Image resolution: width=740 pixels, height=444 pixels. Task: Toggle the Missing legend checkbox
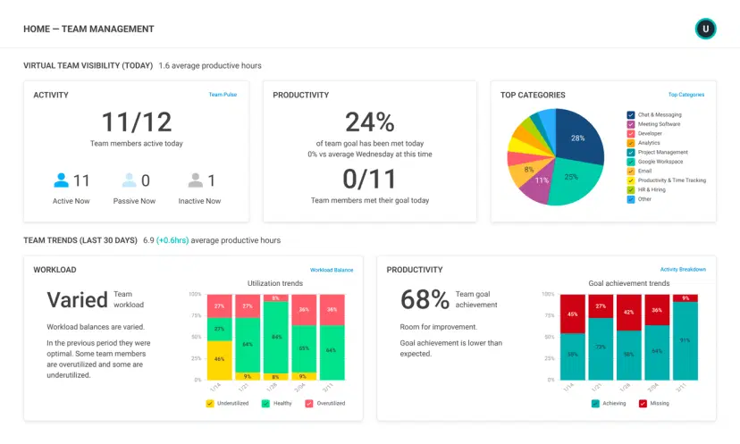(x=643, y=404)
